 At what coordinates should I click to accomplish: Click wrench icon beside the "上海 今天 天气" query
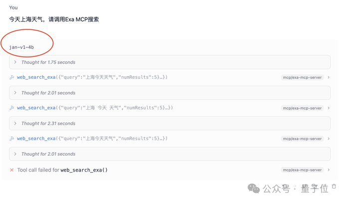(11, 108)
